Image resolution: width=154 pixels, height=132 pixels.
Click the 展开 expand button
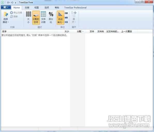(x=74, y=18)
